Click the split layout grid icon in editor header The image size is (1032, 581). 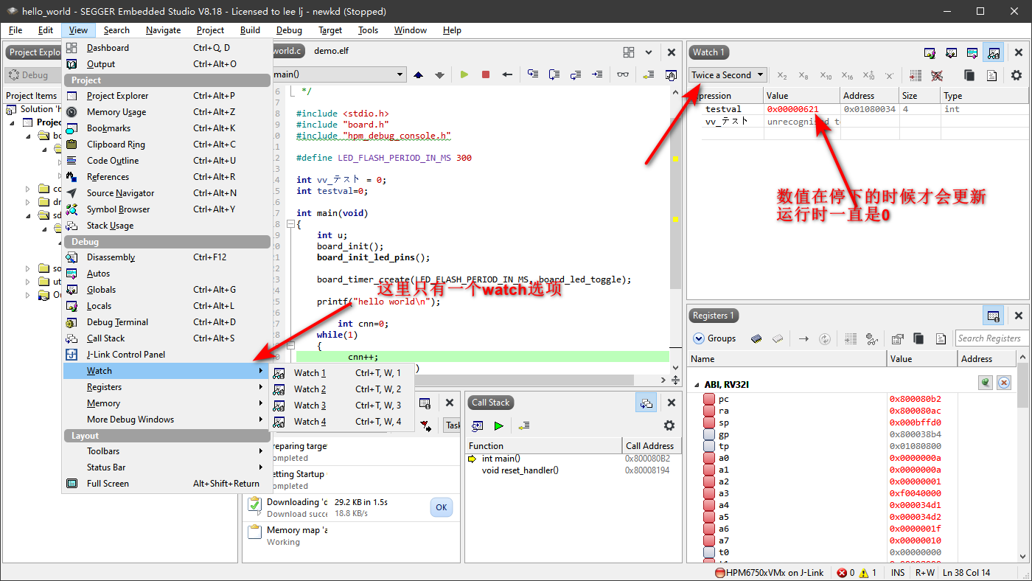pos(629,52)
